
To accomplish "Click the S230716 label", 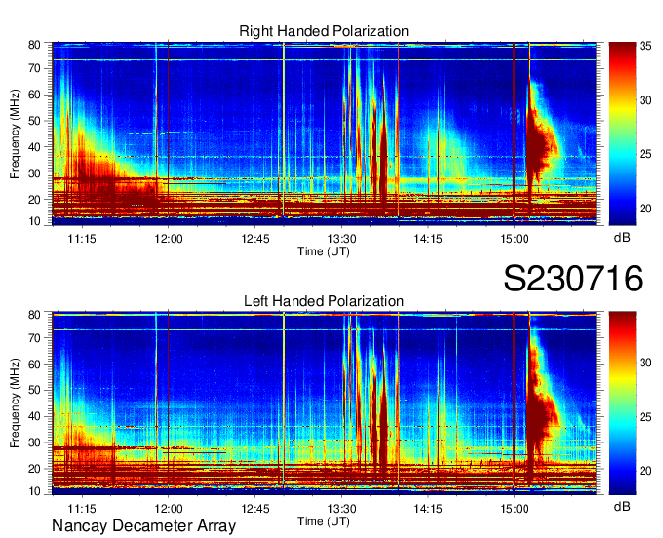I will pos(573,279).
